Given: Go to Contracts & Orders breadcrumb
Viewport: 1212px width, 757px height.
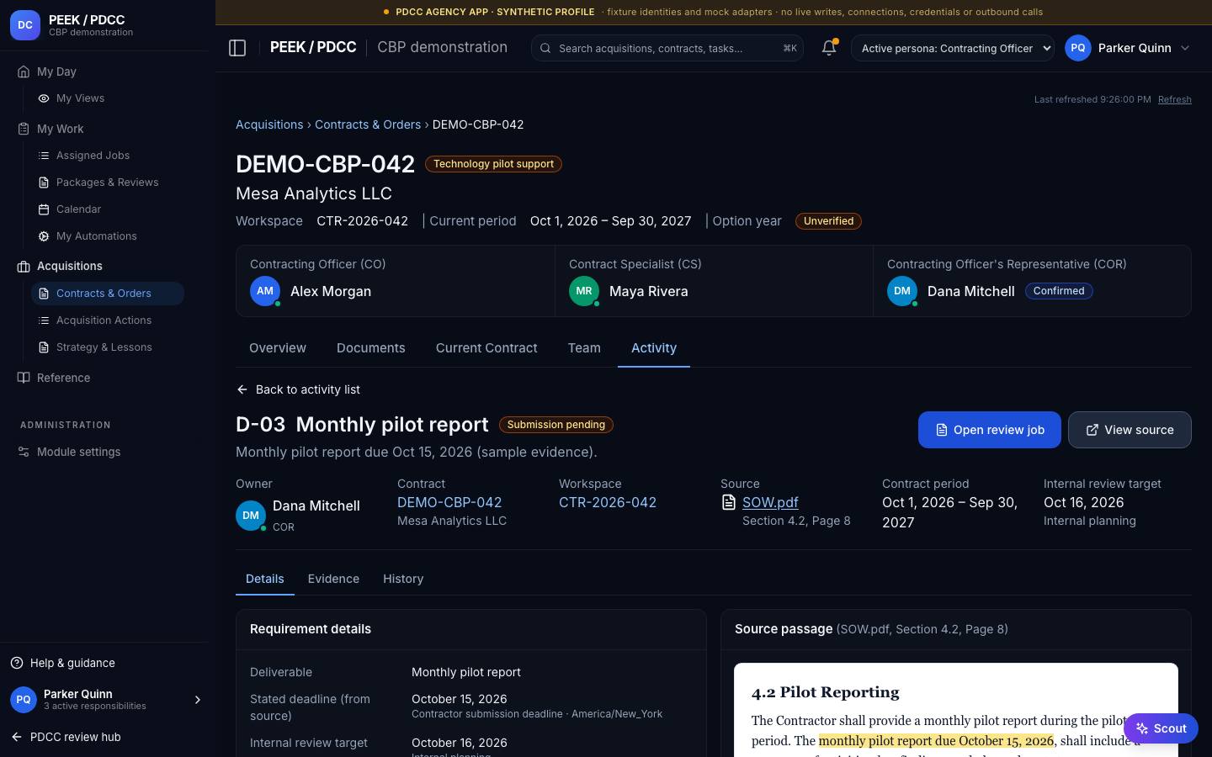Looking at the screenshot, I should pos(368,124).
